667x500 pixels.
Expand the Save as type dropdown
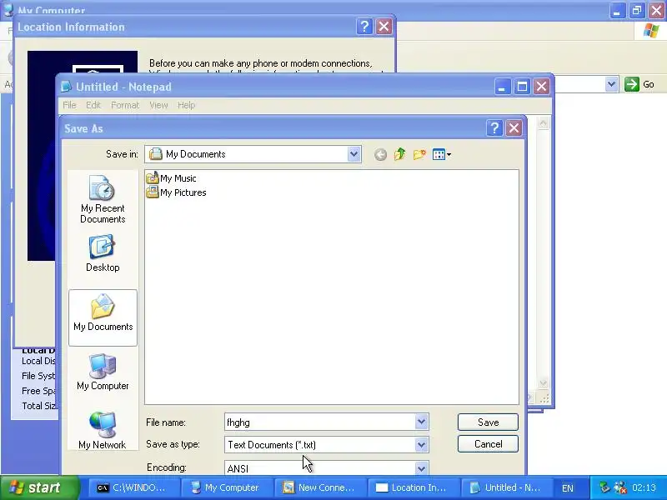tap(421, 445)
